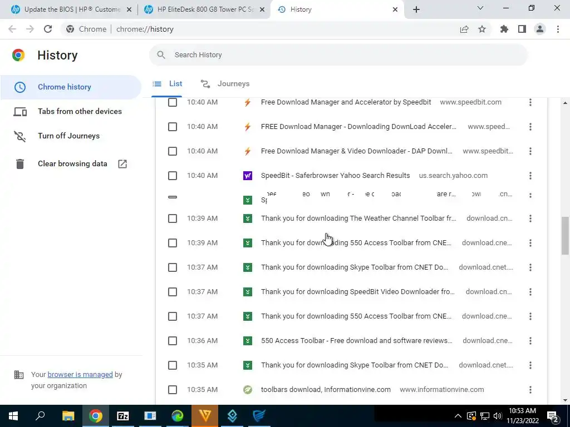Open actions menu for Free Download Manager and Accelerator

[530, 102]
